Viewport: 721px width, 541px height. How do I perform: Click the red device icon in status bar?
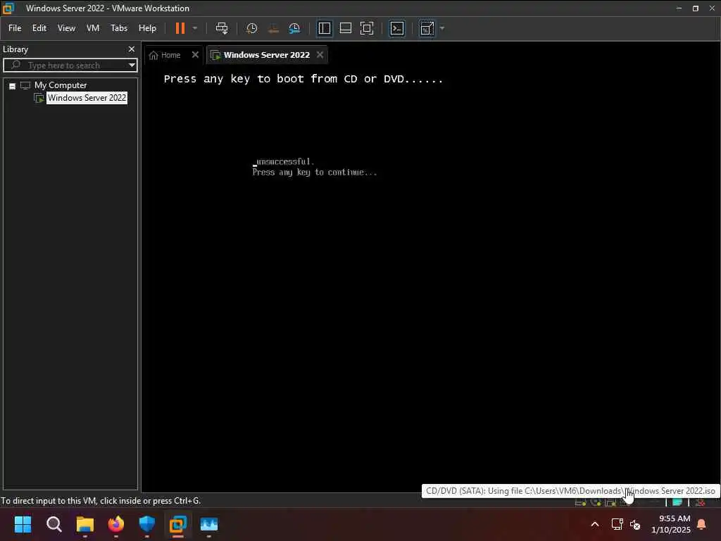pyautogui.click(x=701, y=502)
